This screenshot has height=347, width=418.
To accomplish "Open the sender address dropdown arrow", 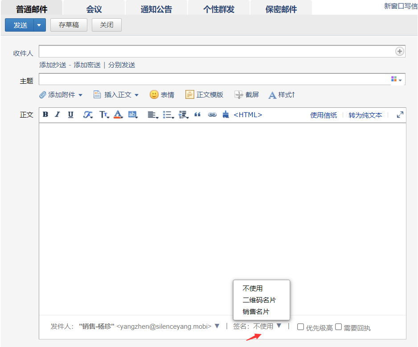I will (217, 326).
